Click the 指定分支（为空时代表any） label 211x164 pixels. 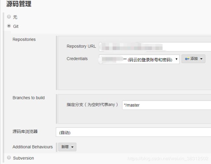pos(92,104)
